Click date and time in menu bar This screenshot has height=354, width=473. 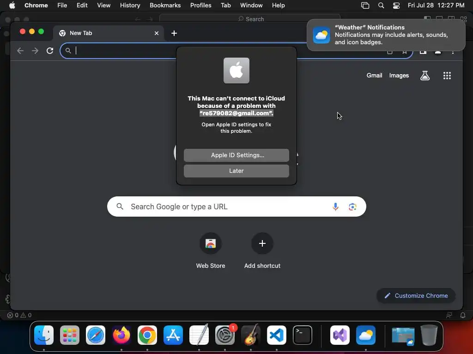pyautogui.click(x=436, y=5)
